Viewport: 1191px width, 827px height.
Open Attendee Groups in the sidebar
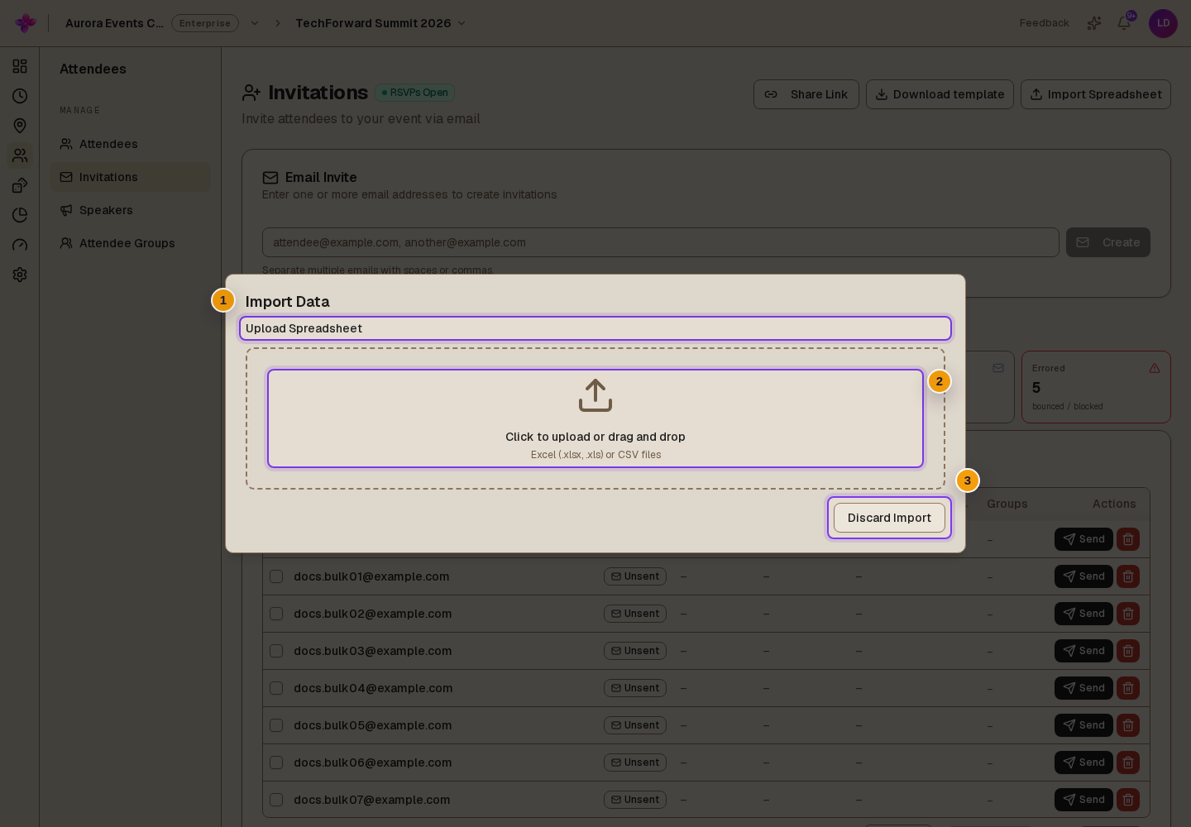coord(130,243)
